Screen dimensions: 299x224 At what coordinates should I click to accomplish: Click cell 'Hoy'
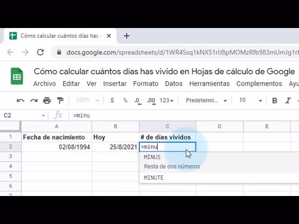(115, 137)
